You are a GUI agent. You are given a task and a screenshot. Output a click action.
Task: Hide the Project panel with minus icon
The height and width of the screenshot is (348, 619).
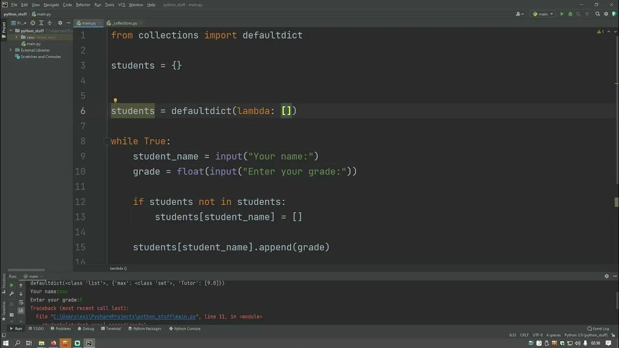69,23
